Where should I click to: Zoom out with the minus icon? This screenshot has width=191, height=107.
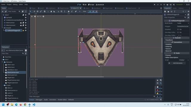[35, 16]
